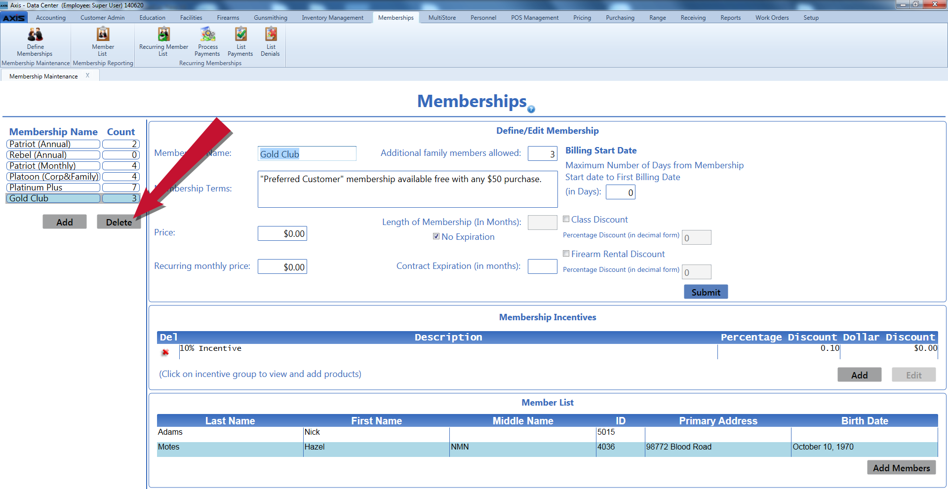The image size is (948, 489).
Task: Select Patriot (Annual) membership
Action: point(53,144)
